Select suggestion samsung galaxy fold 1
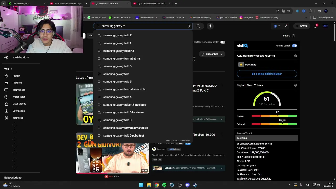The width and height of the screenshot is (336, 189). (143, 43)
